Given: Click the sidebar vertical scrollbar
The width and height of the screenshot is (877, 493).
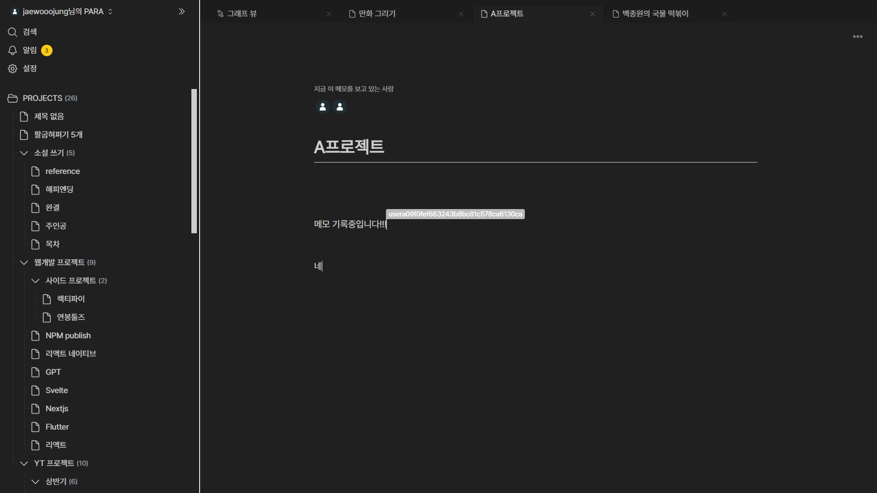Looking at the screenshot, I should tap(194, 161).
